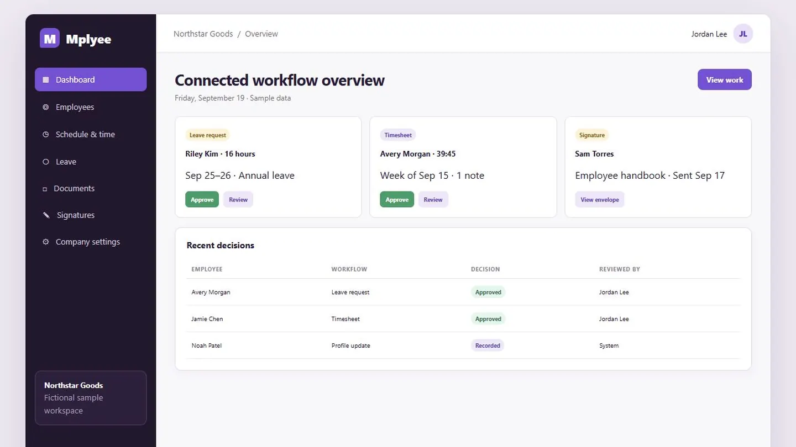Screen dimensions: 796x447
Task: Click Week of Sep 15 · 1 note
Action: (x=432, y=175)
